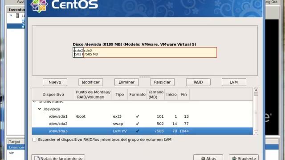Sort by the Tipo column header
Screen dimensions: 285x160
tap(120, 94)
